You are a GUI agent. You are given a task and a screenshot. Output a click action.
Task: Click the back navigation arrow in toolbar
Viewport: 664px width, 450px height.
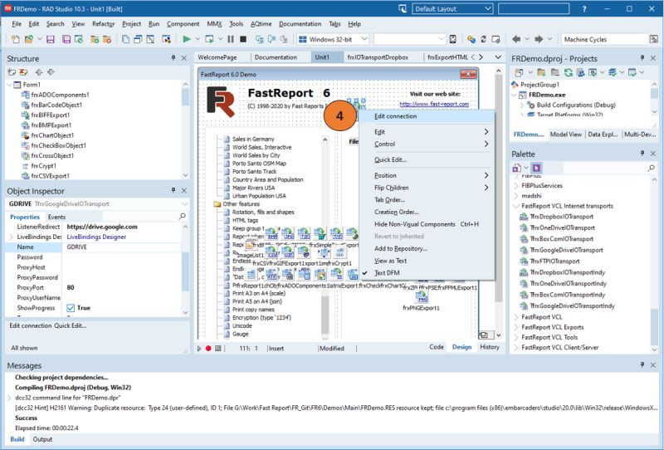(x=516, y=39)
